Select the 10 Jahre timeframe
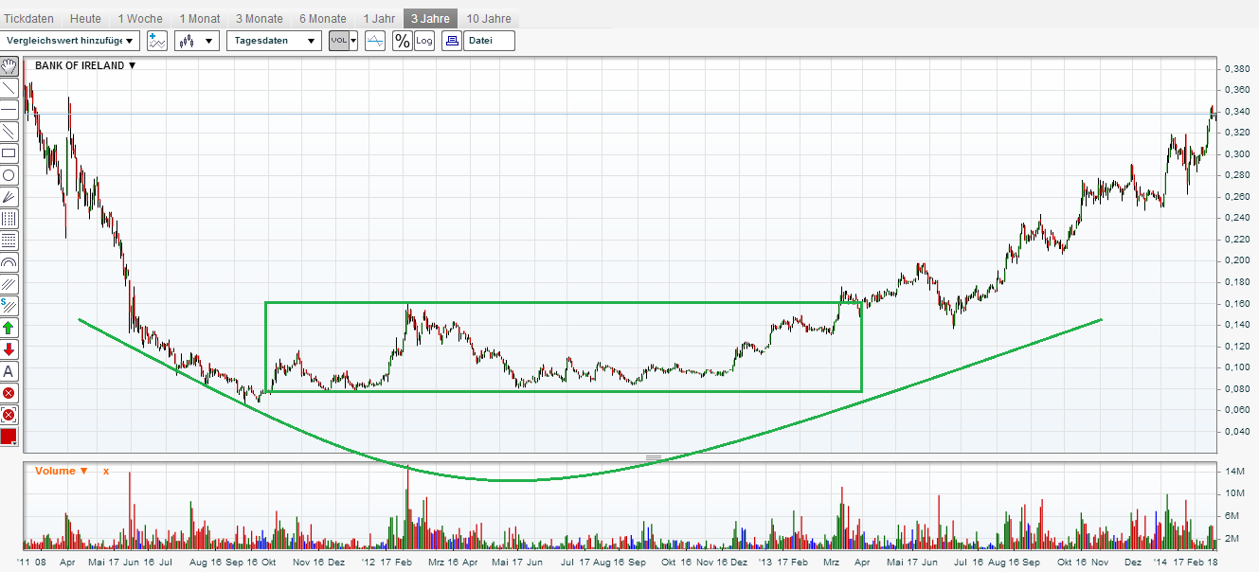 489,19
